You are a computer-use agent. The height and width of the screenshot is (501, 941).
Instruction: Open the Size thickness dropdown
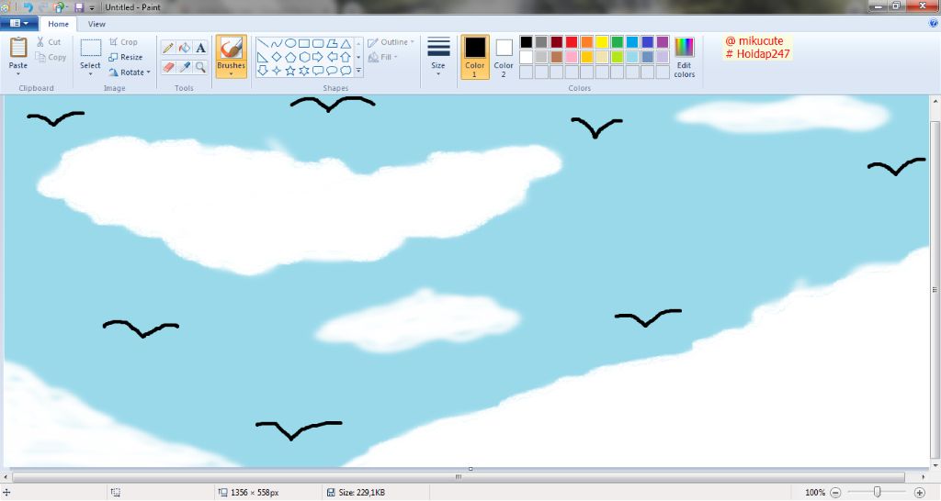tap(438, 56)
